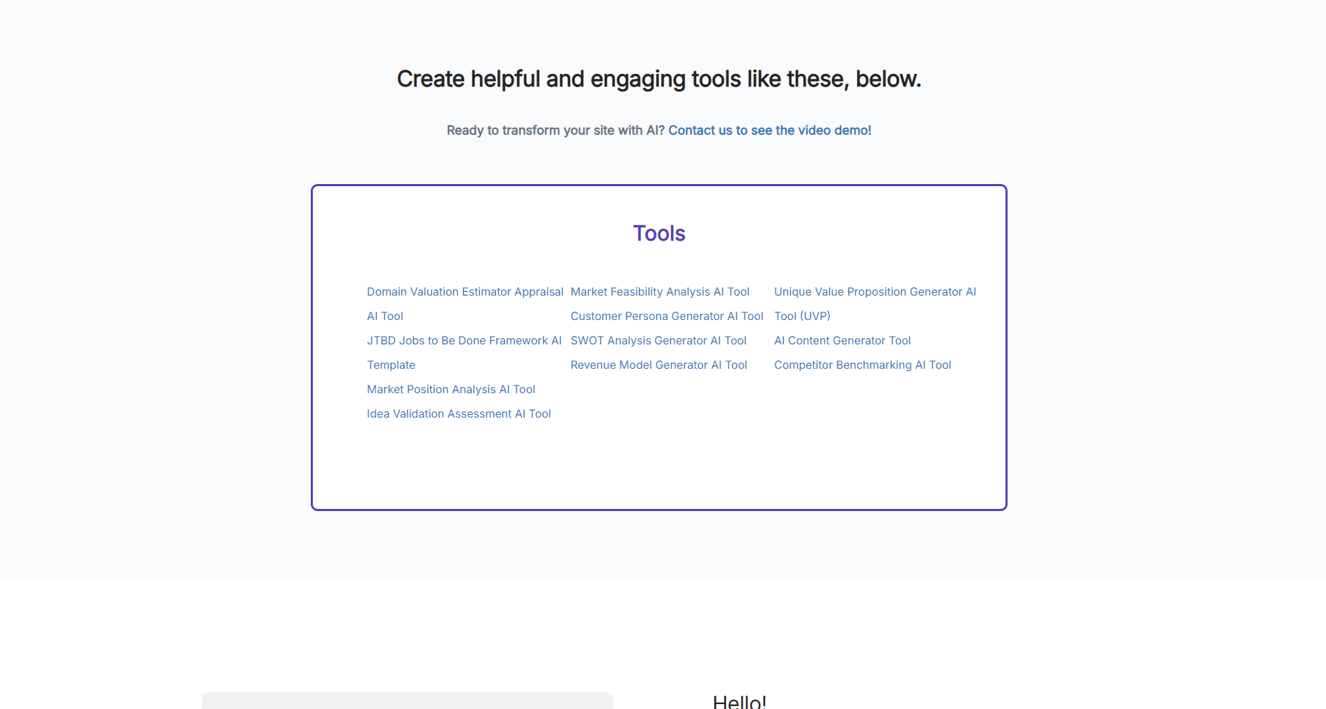
Task: Click 'Ready to transform your site' text
Action: point(555,130)
